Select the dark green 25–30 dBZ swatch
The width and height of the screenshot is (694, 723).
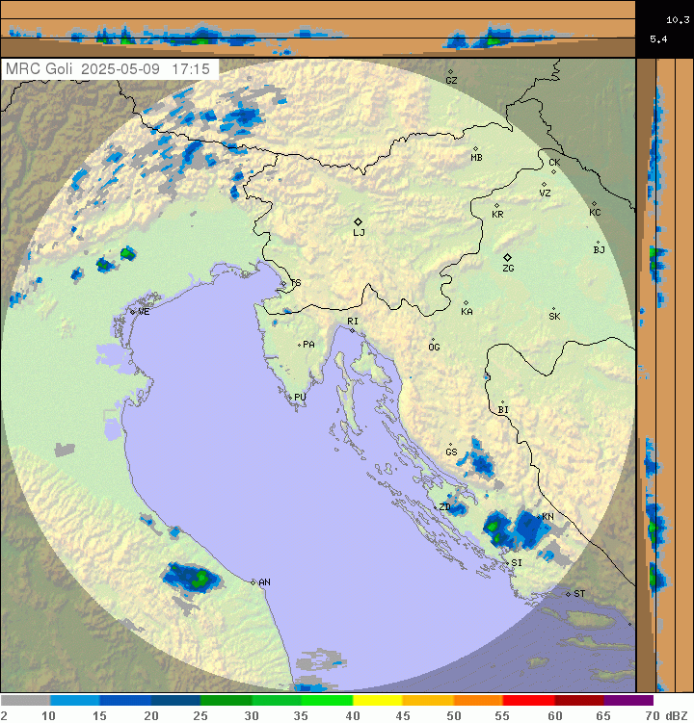(226, 701)
